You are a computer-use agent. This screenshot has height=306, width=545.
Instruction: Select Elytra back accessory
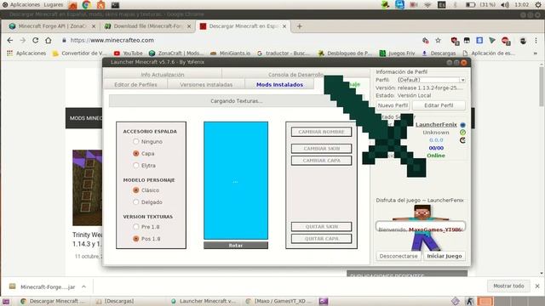(136, 166)
